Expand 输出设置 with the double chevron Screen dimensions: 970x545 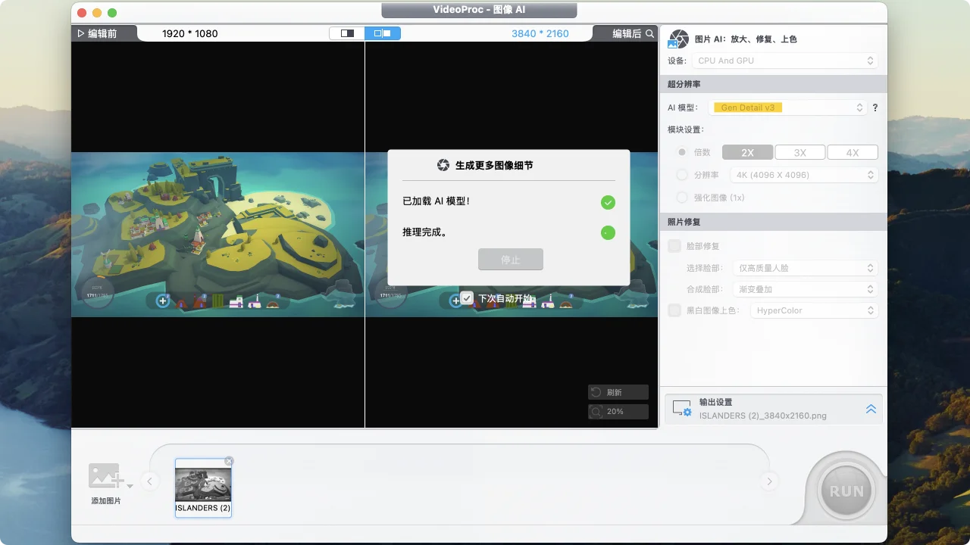point(871,409)
